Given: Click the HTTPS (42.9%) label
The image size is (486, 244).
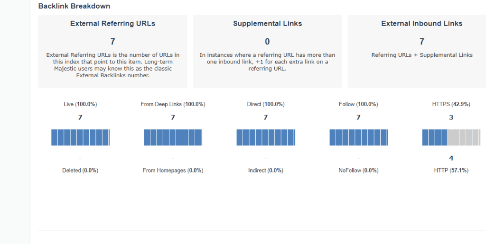Looking at the screenshot, I should pos(451,104).
